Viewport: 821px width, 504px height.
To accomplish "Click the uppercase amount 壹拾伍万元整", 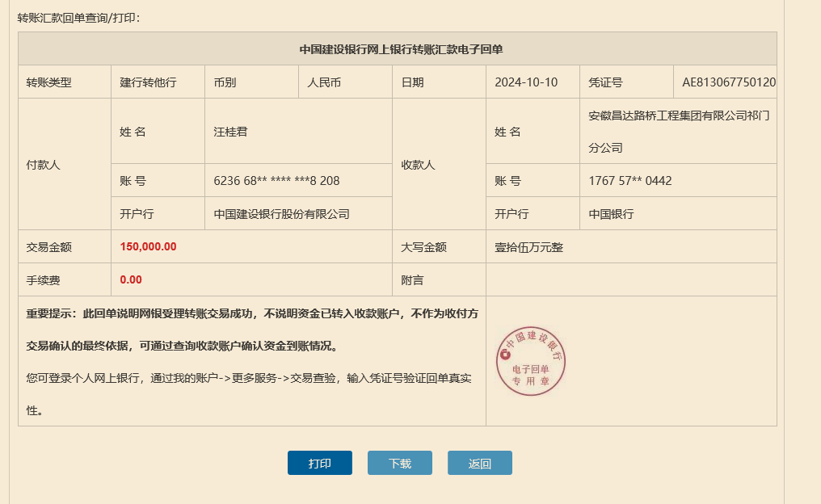I will click(x=528, y=247).
